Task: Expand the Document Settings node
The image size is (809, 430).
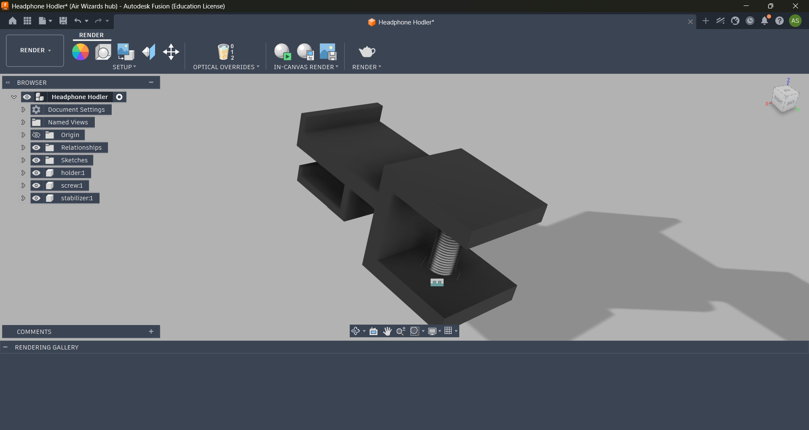Action: click(x=23, y=110)
